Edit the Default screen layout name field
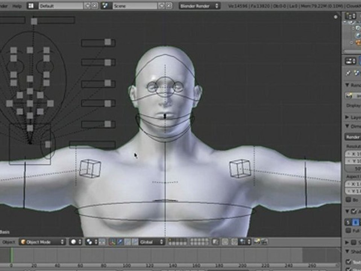The height and width of the screenshot is (271, 361). [61, 6]
